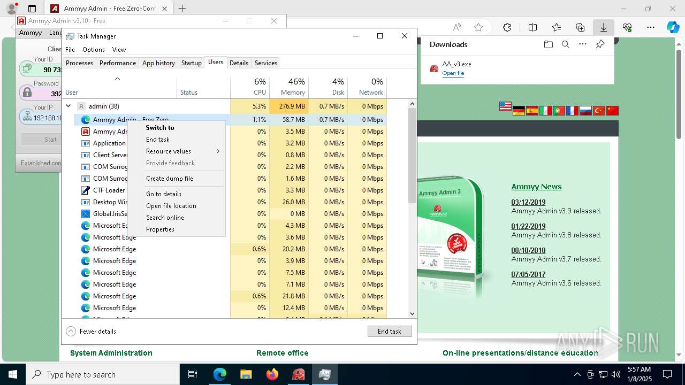The image size is (685, 385).
Task: Open Ammyy News link
Action: (536, 187)
